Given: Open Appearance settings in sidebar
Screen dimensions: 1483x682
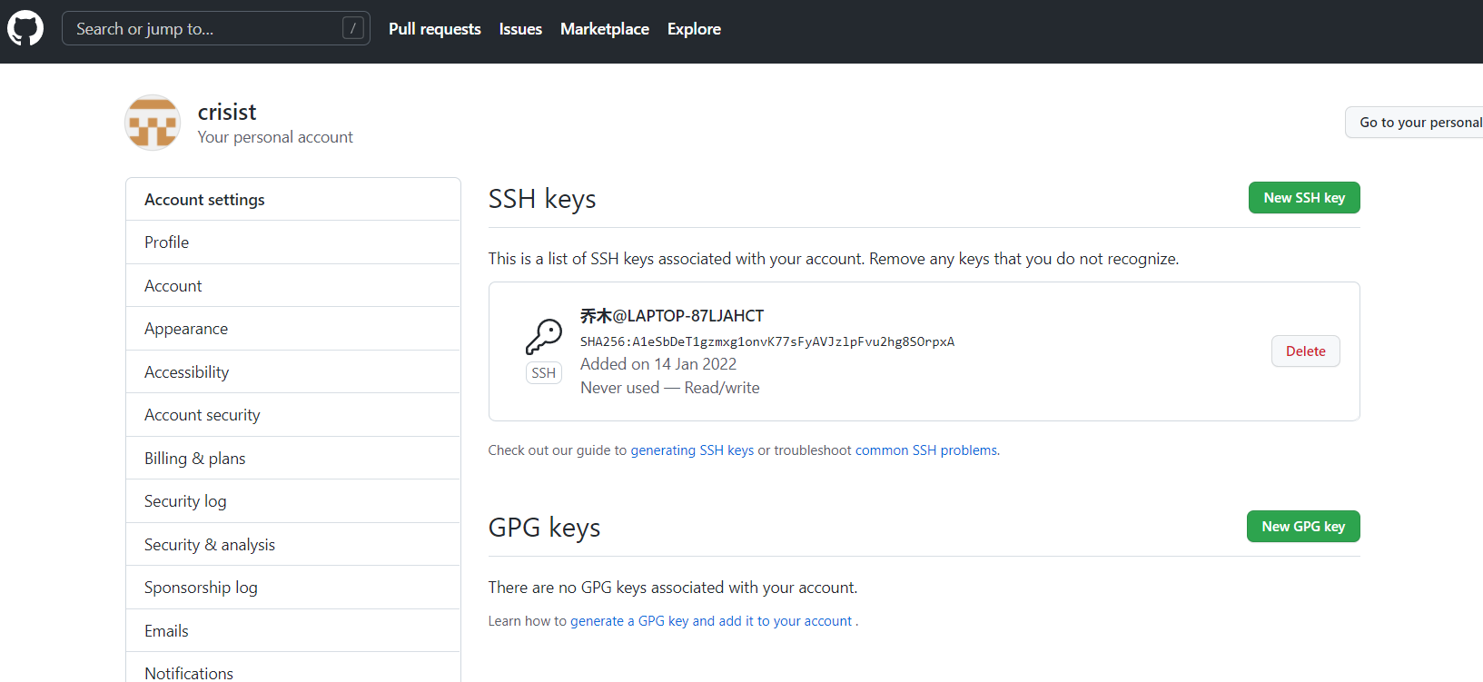Looking at the screenshot, I should coord(186,329).
